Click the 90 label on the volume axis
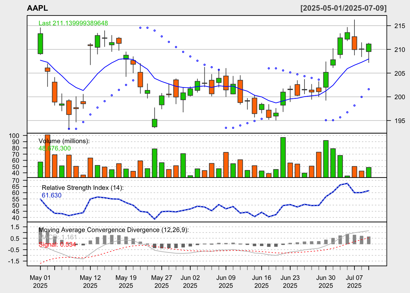 pyautogui.click(x=16, y=142)
